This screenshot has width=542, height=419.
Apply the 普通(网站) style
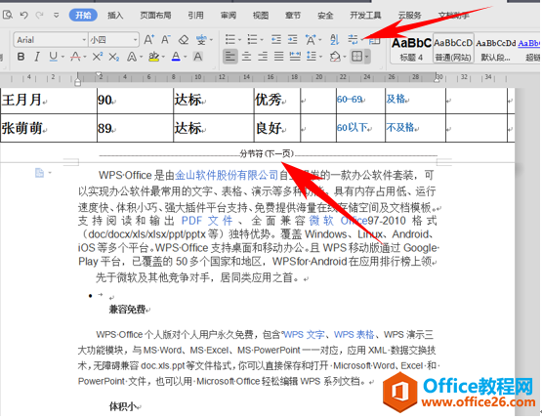coord(453,49)
